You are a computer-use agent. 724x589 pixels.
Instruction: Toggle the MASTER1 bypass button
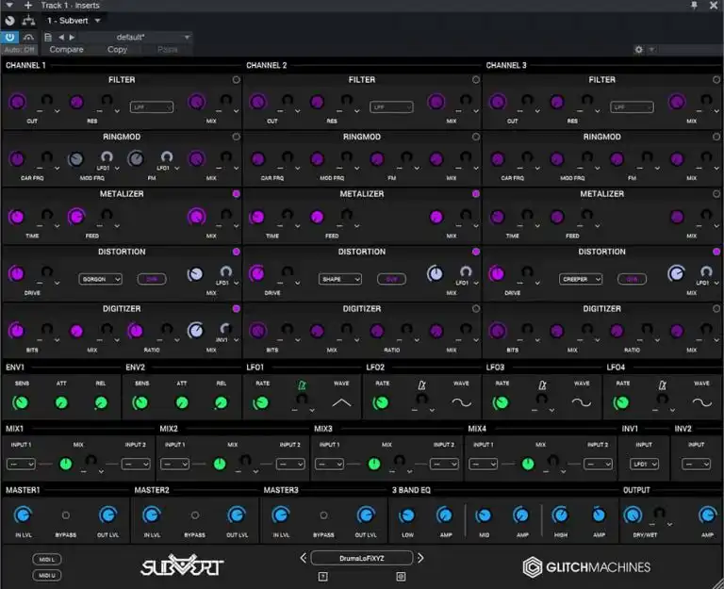click(66, 515)
